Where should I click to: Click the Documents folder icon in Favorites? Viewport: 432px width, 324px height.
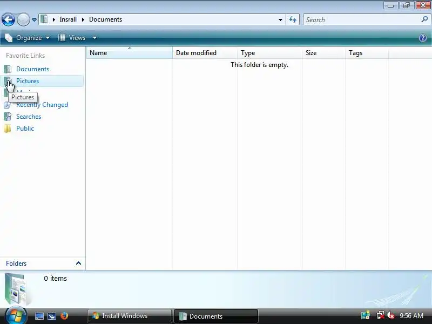pyautogui.click(x=8, y=69)
